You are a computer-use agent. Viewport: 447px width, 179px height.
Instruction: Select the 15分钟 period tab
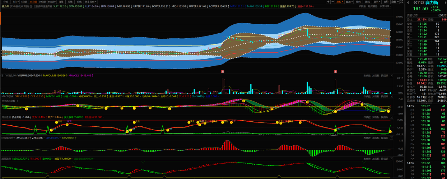point(33,2)
